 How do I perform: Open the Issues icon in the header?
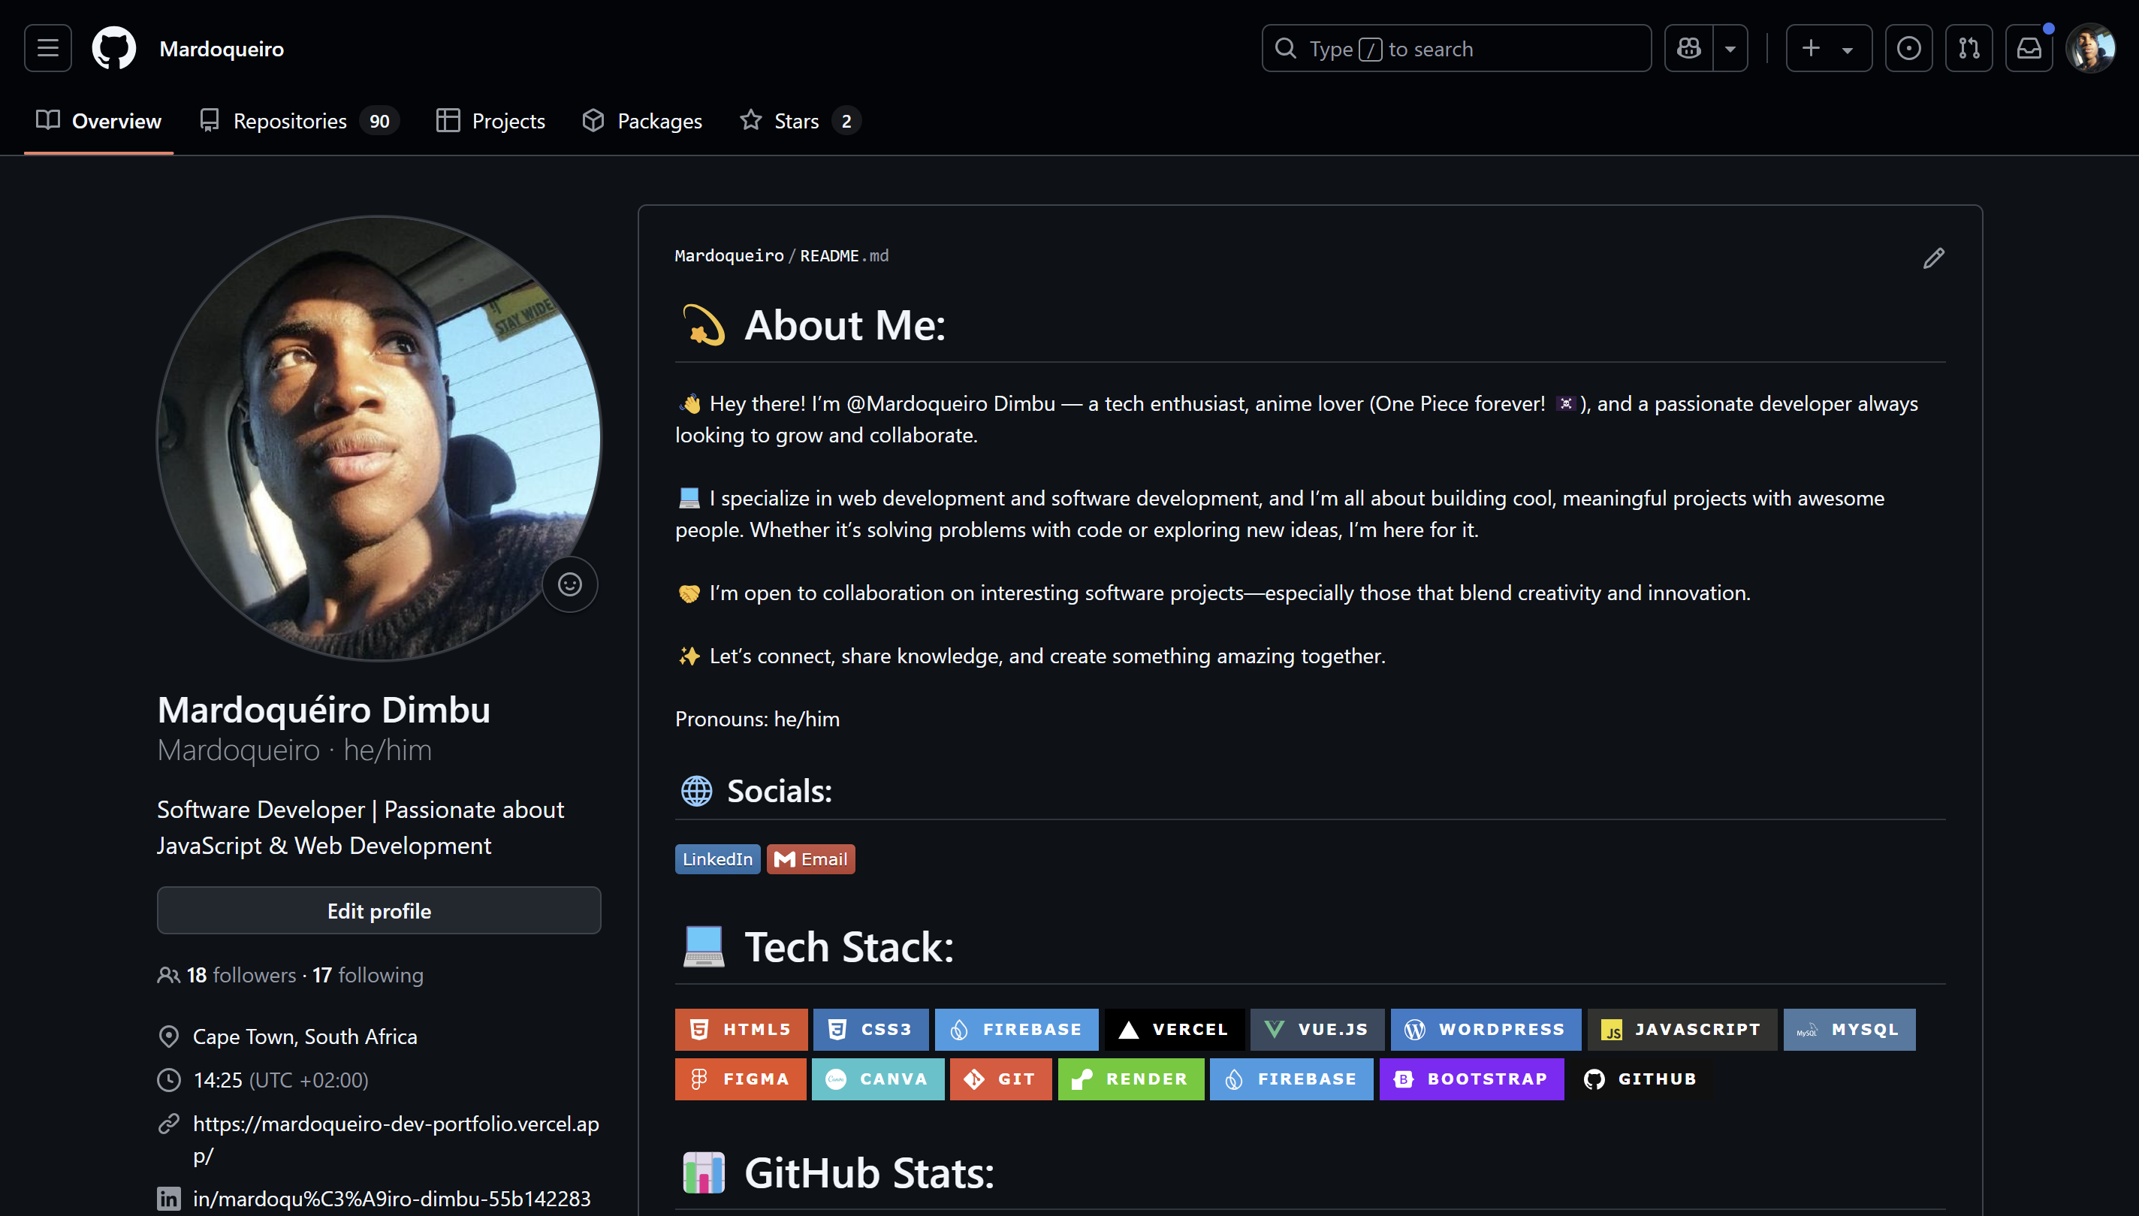1908,48
